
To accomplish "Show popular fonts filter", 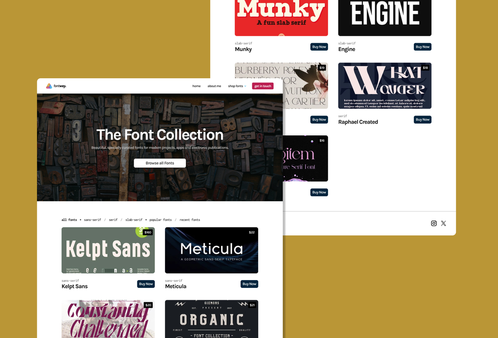I will [x=161, y=220].
